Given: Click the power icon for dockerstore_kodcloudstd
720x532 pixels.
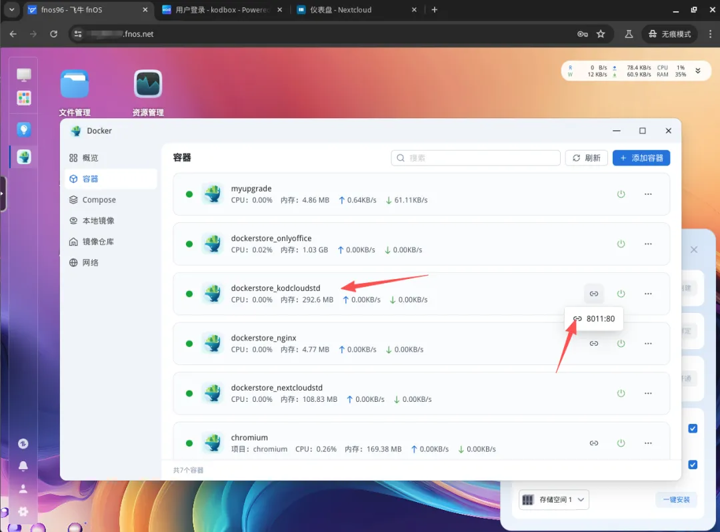Looking at the screenshot, I should pos(621,293).
